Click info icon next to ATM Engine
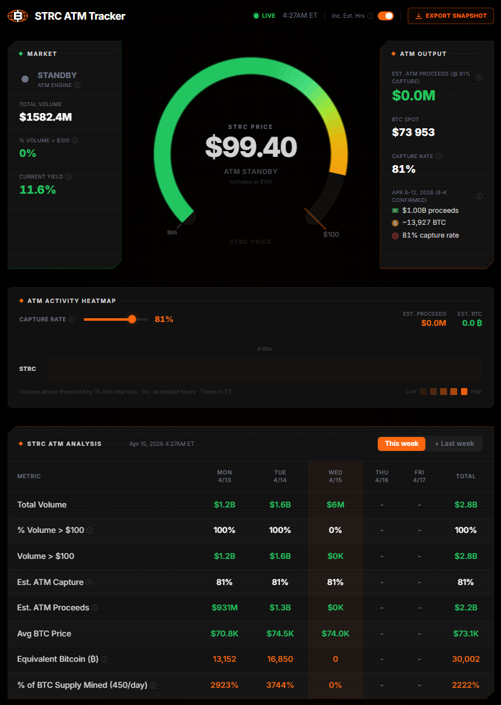The width and height of the screenshot is (501, 705). click(x=77, y=85)
